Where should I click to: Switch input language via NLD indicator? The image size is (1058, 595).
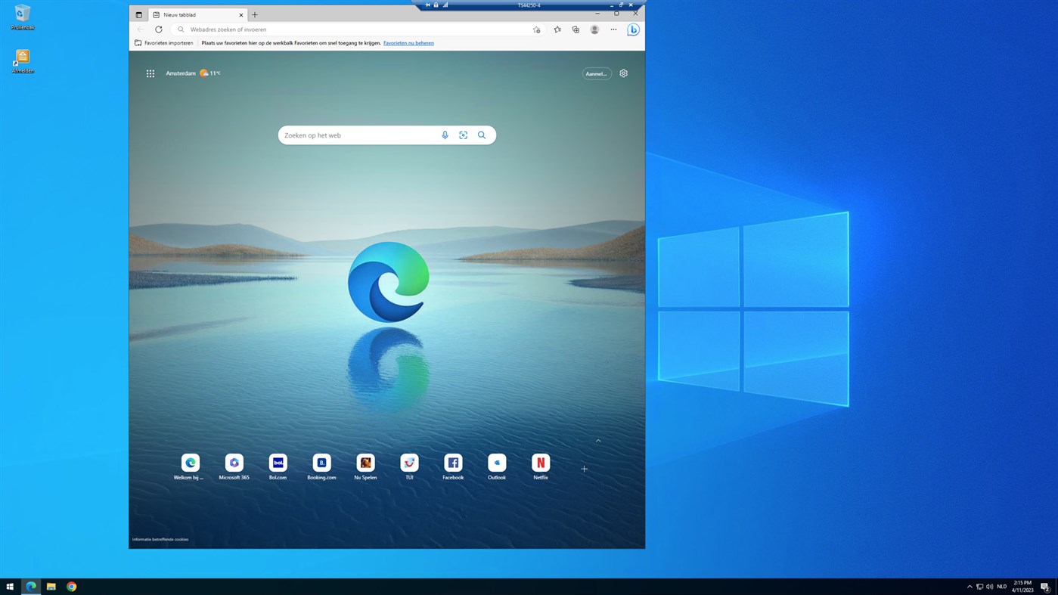tap(1002, 587)
